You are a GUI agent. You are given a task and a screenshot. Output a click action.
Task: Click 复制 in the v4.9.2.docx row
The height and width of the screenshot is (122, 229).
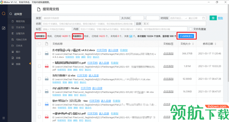pyautogui.click(x=78, y=57)
